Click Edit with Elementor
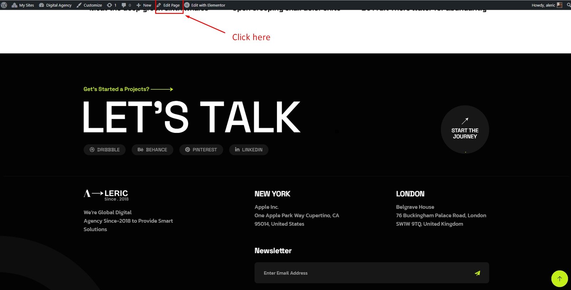The image size is (571, 290). point(205,5)
